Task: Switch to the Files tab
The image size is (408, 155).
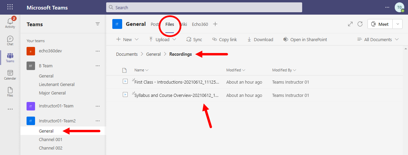Action: coord(170,24)
